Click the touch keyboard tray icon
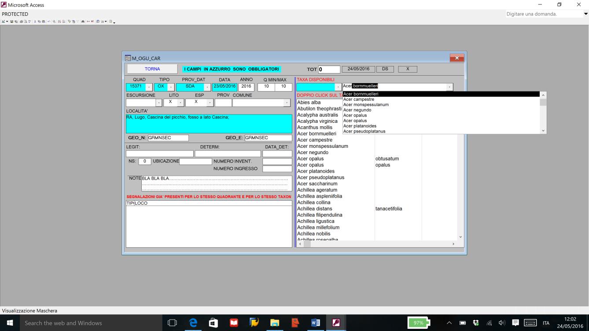Viewport: 589px width, 331px height. [x=530, y=323]
